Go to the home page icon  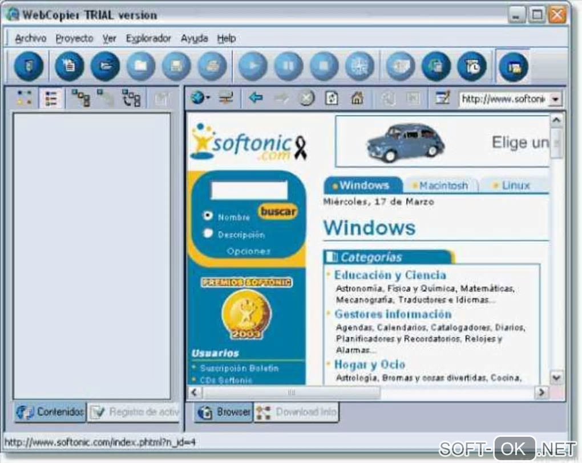[x=357, y=98]
